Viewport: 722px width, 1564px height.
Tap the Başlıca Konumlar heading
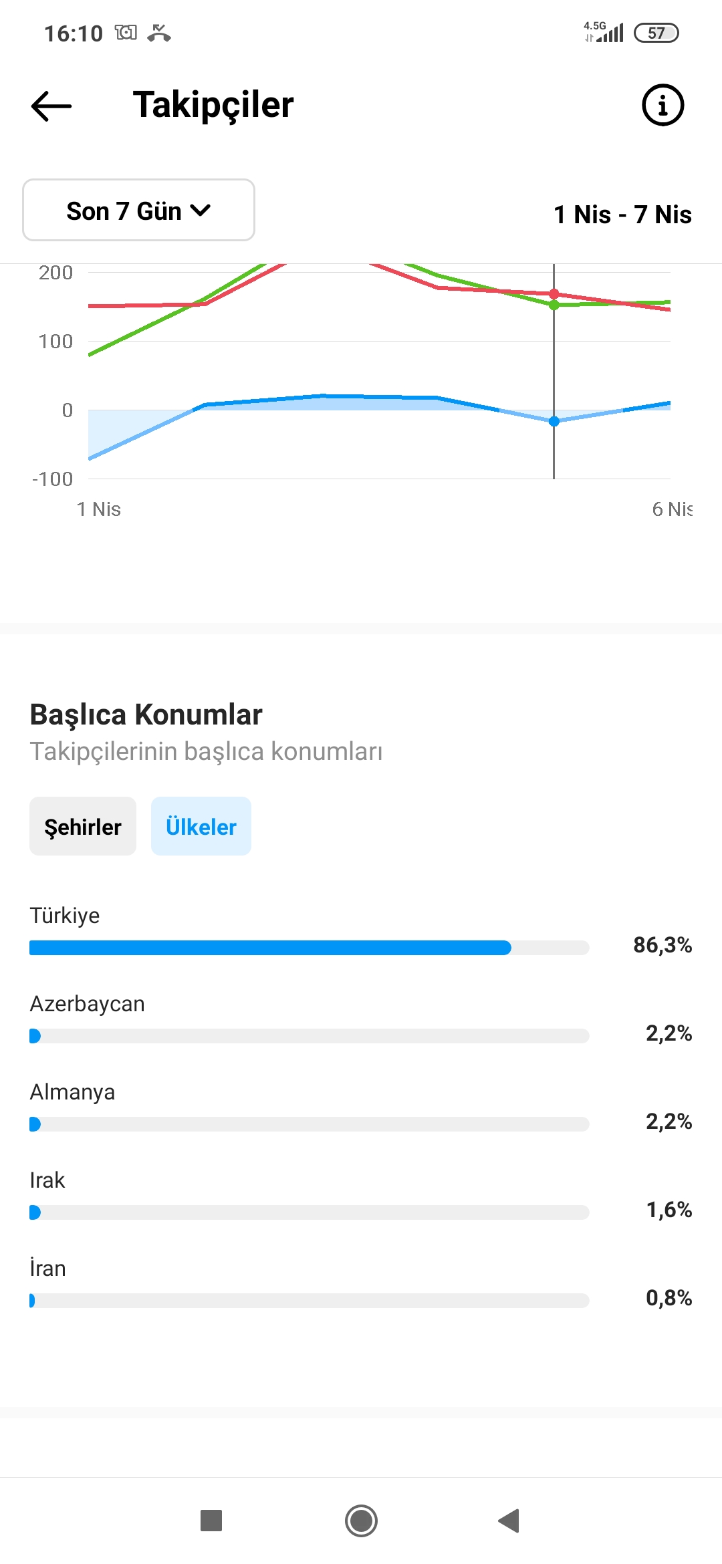pos(146,714)
